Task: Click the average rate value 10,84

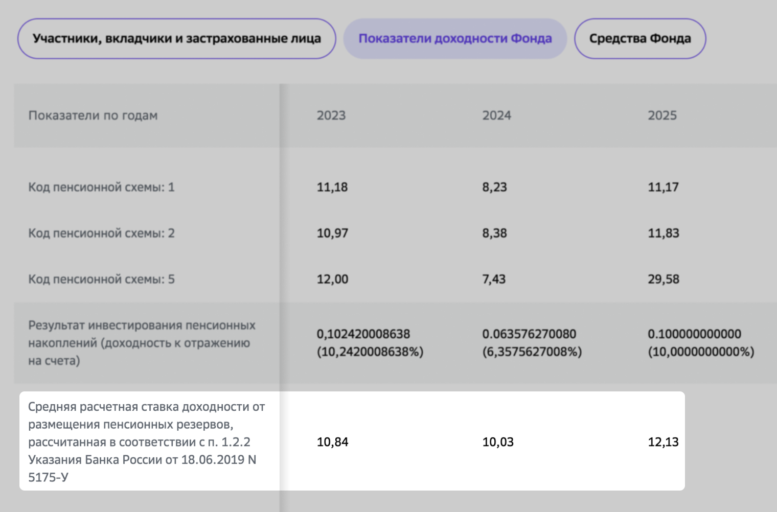Action: coord(333,442)
